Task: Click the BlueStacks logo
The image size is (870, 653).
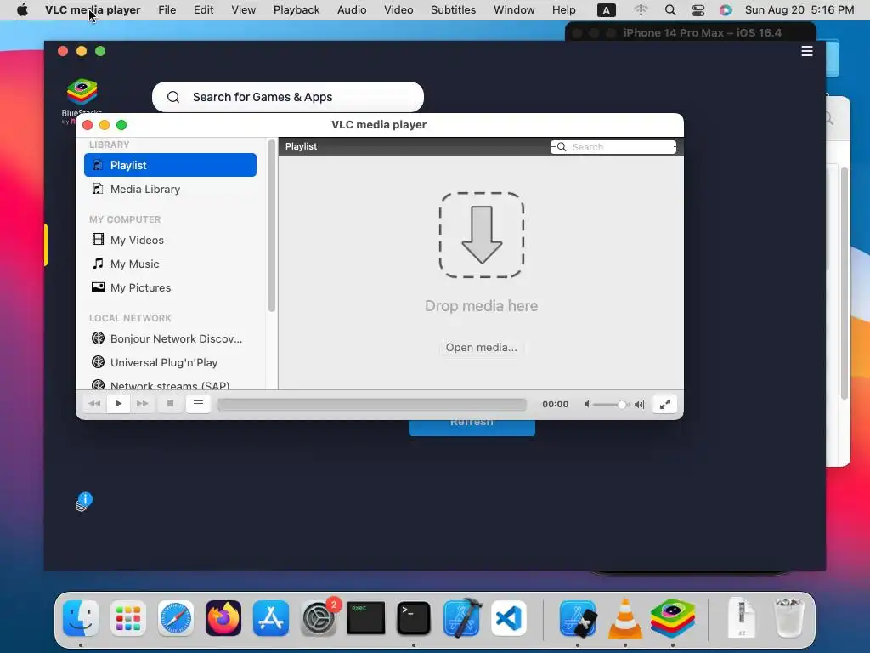Action: [x=82, y=92]
